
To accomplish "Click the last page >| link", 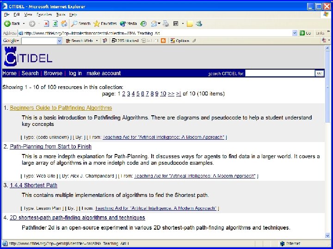I will tap(179, 94).
